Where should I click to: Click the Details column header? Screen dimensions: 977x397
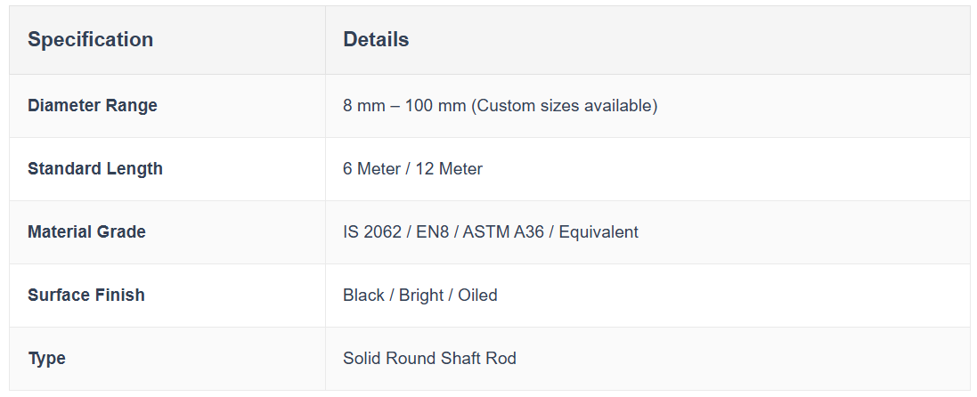point(376,40)
